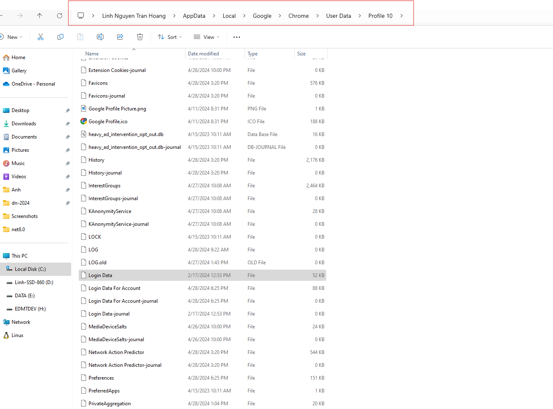The height and width of the screenshot is (409, 553).
Task: Sort files by Size column header
Action: (301, 54)
